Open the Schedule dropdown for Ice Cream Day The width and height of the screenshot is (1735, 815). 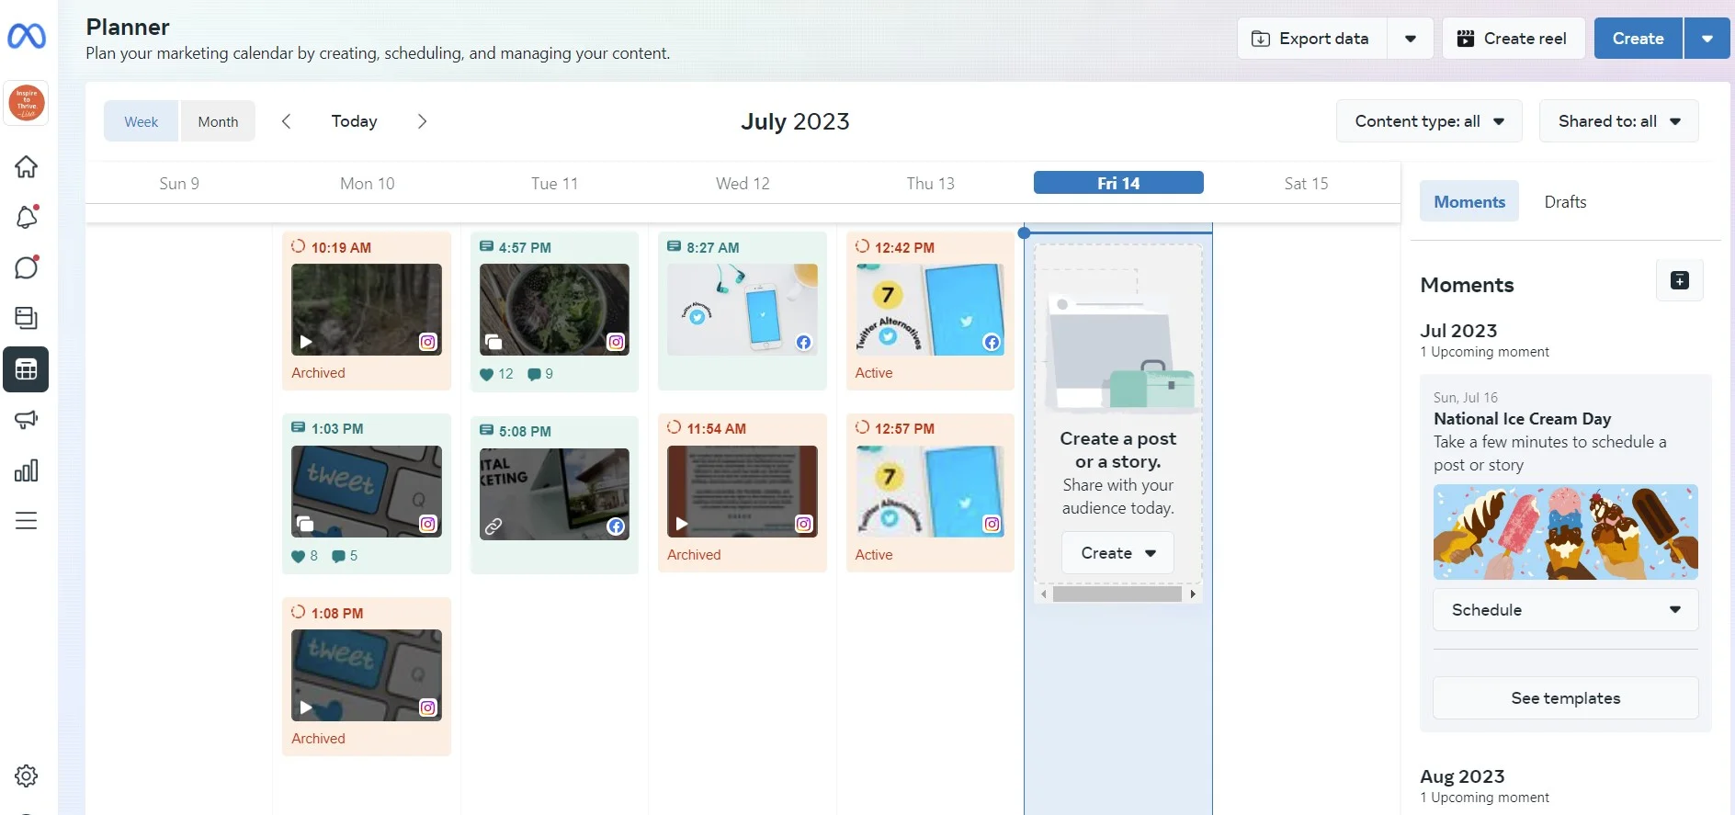tap(1565, 610)
